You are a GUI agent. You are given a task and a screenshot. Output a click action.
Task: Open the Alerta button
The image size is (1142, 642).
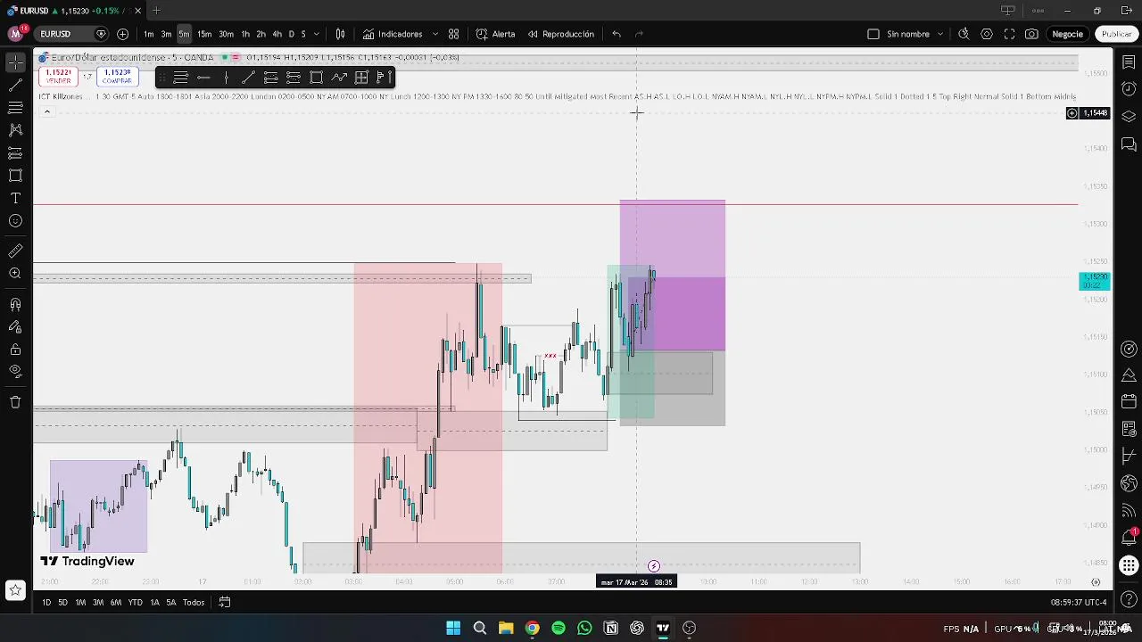[x=495, y=34]
